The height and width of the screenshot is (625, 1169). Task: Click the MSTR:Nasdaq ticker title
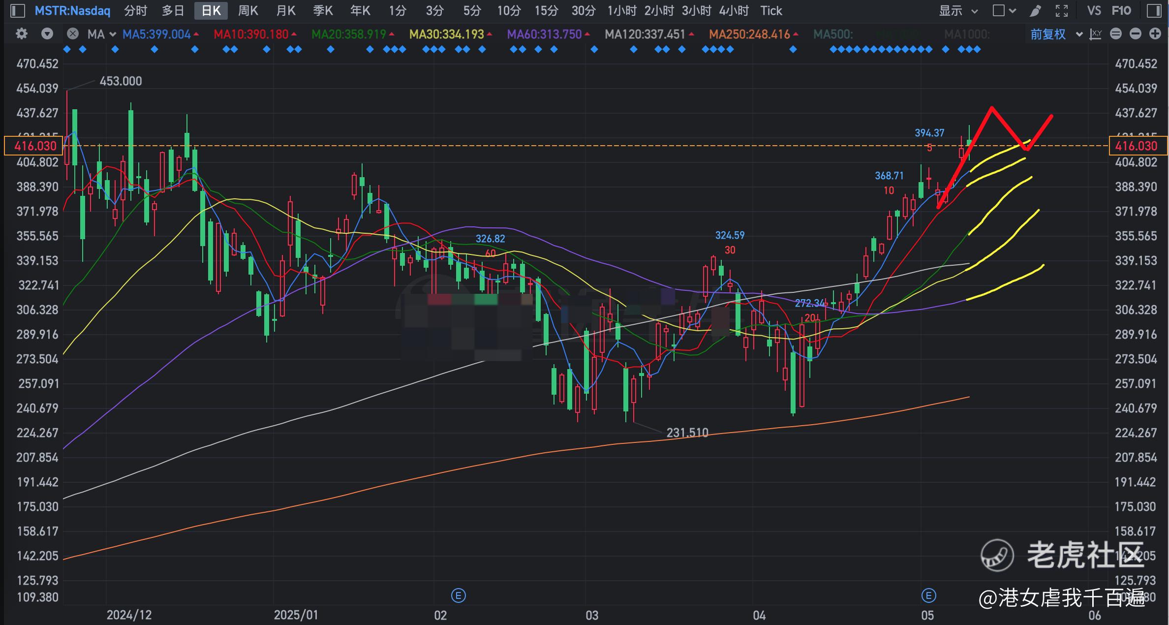(x=72, y=10)
